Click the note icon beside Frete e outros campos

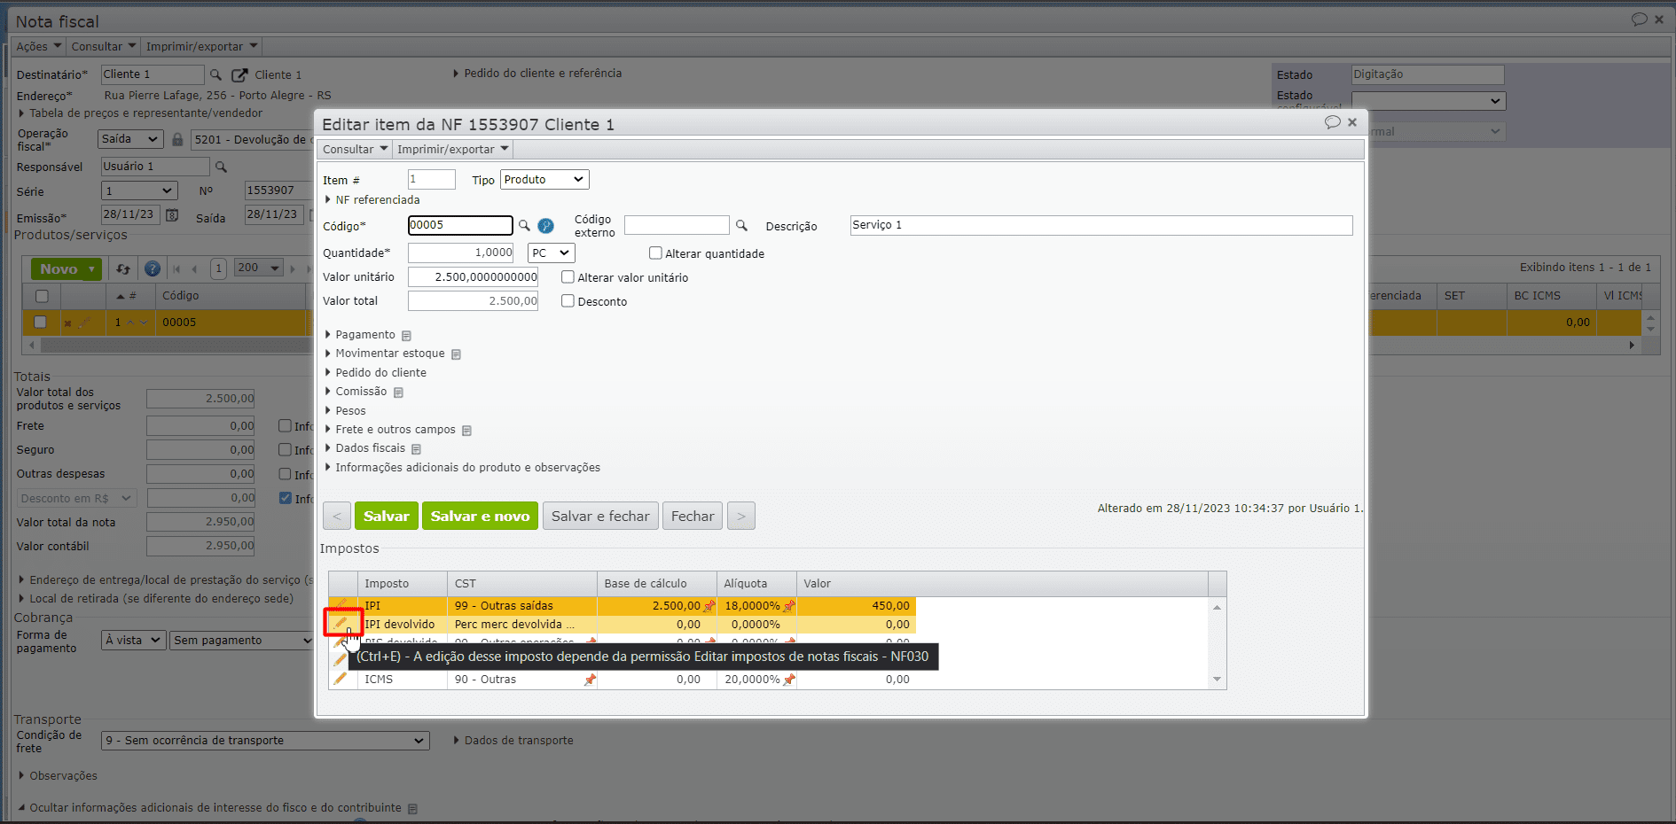467,431
